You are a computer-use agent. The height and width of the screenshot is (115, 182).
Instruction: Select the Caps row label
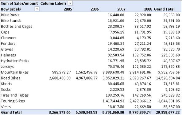5,32
